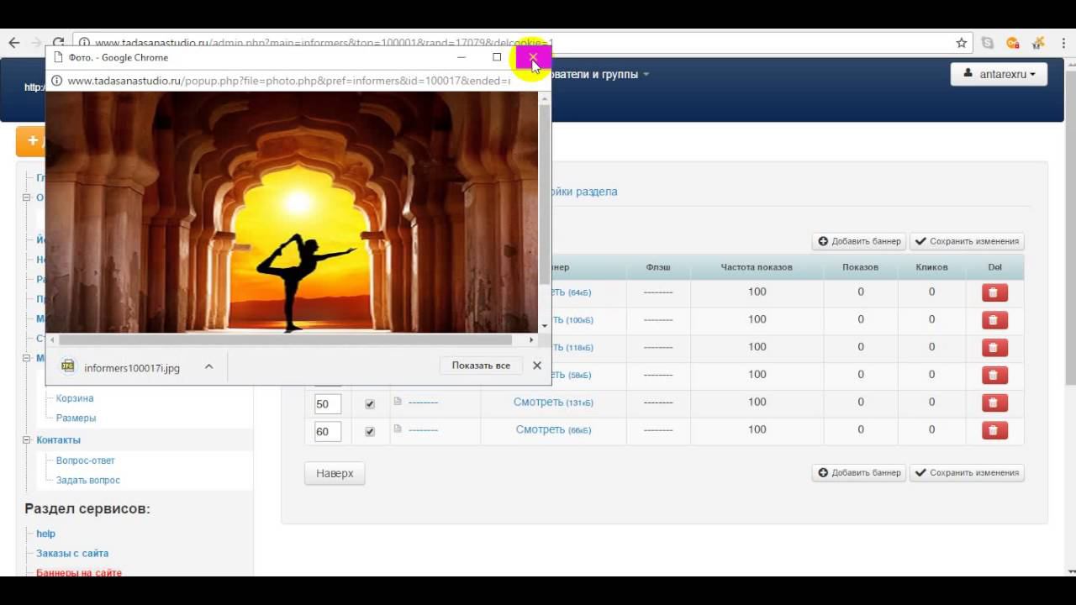
Task: Open the Размеры tree item
Action: [76, 418]
